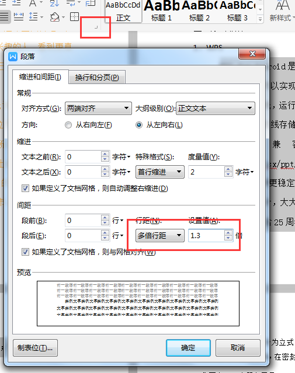Increase the 设置值 spacing value stepper
This screenshot has width=295, height=373.
pos(228,233)
